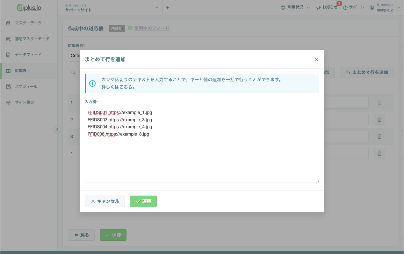Click the FFIDS003 line in the textarea
This screenshot has height=254, width=404.
[120, 120]
